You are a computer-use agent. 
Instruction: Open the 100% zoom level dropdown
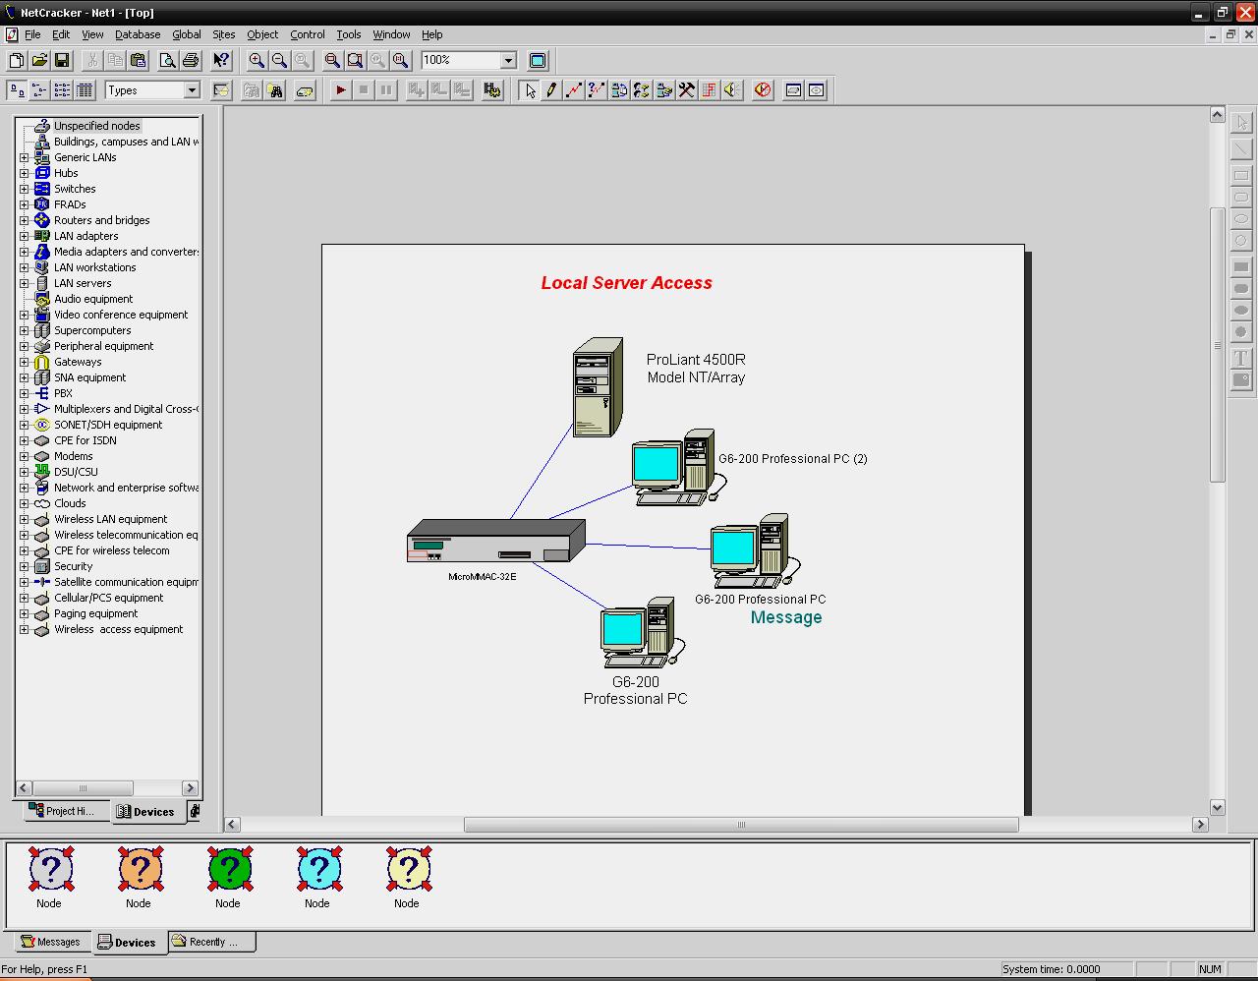pos(508,61)
